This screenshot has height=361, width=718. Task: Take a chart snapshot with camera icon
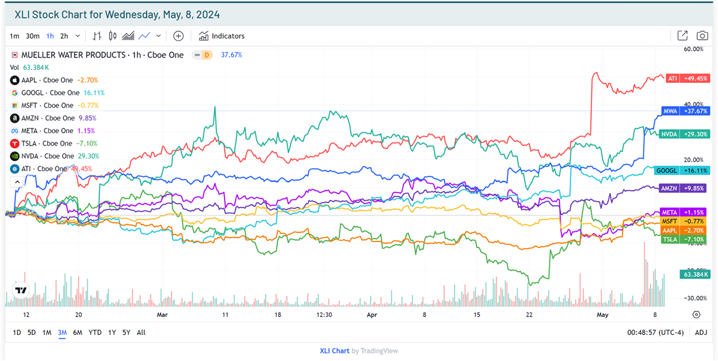pyautogui.click(x=702, y=36)
